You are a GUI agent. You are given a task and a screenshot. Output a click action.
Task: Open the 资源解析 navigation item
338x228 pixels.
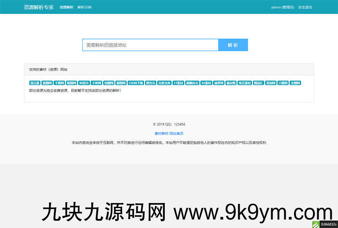pos(66,8)
